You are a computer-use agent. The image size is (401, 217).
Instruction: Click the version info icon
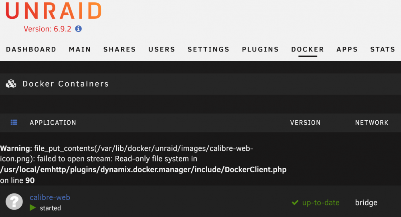point(78,29)
